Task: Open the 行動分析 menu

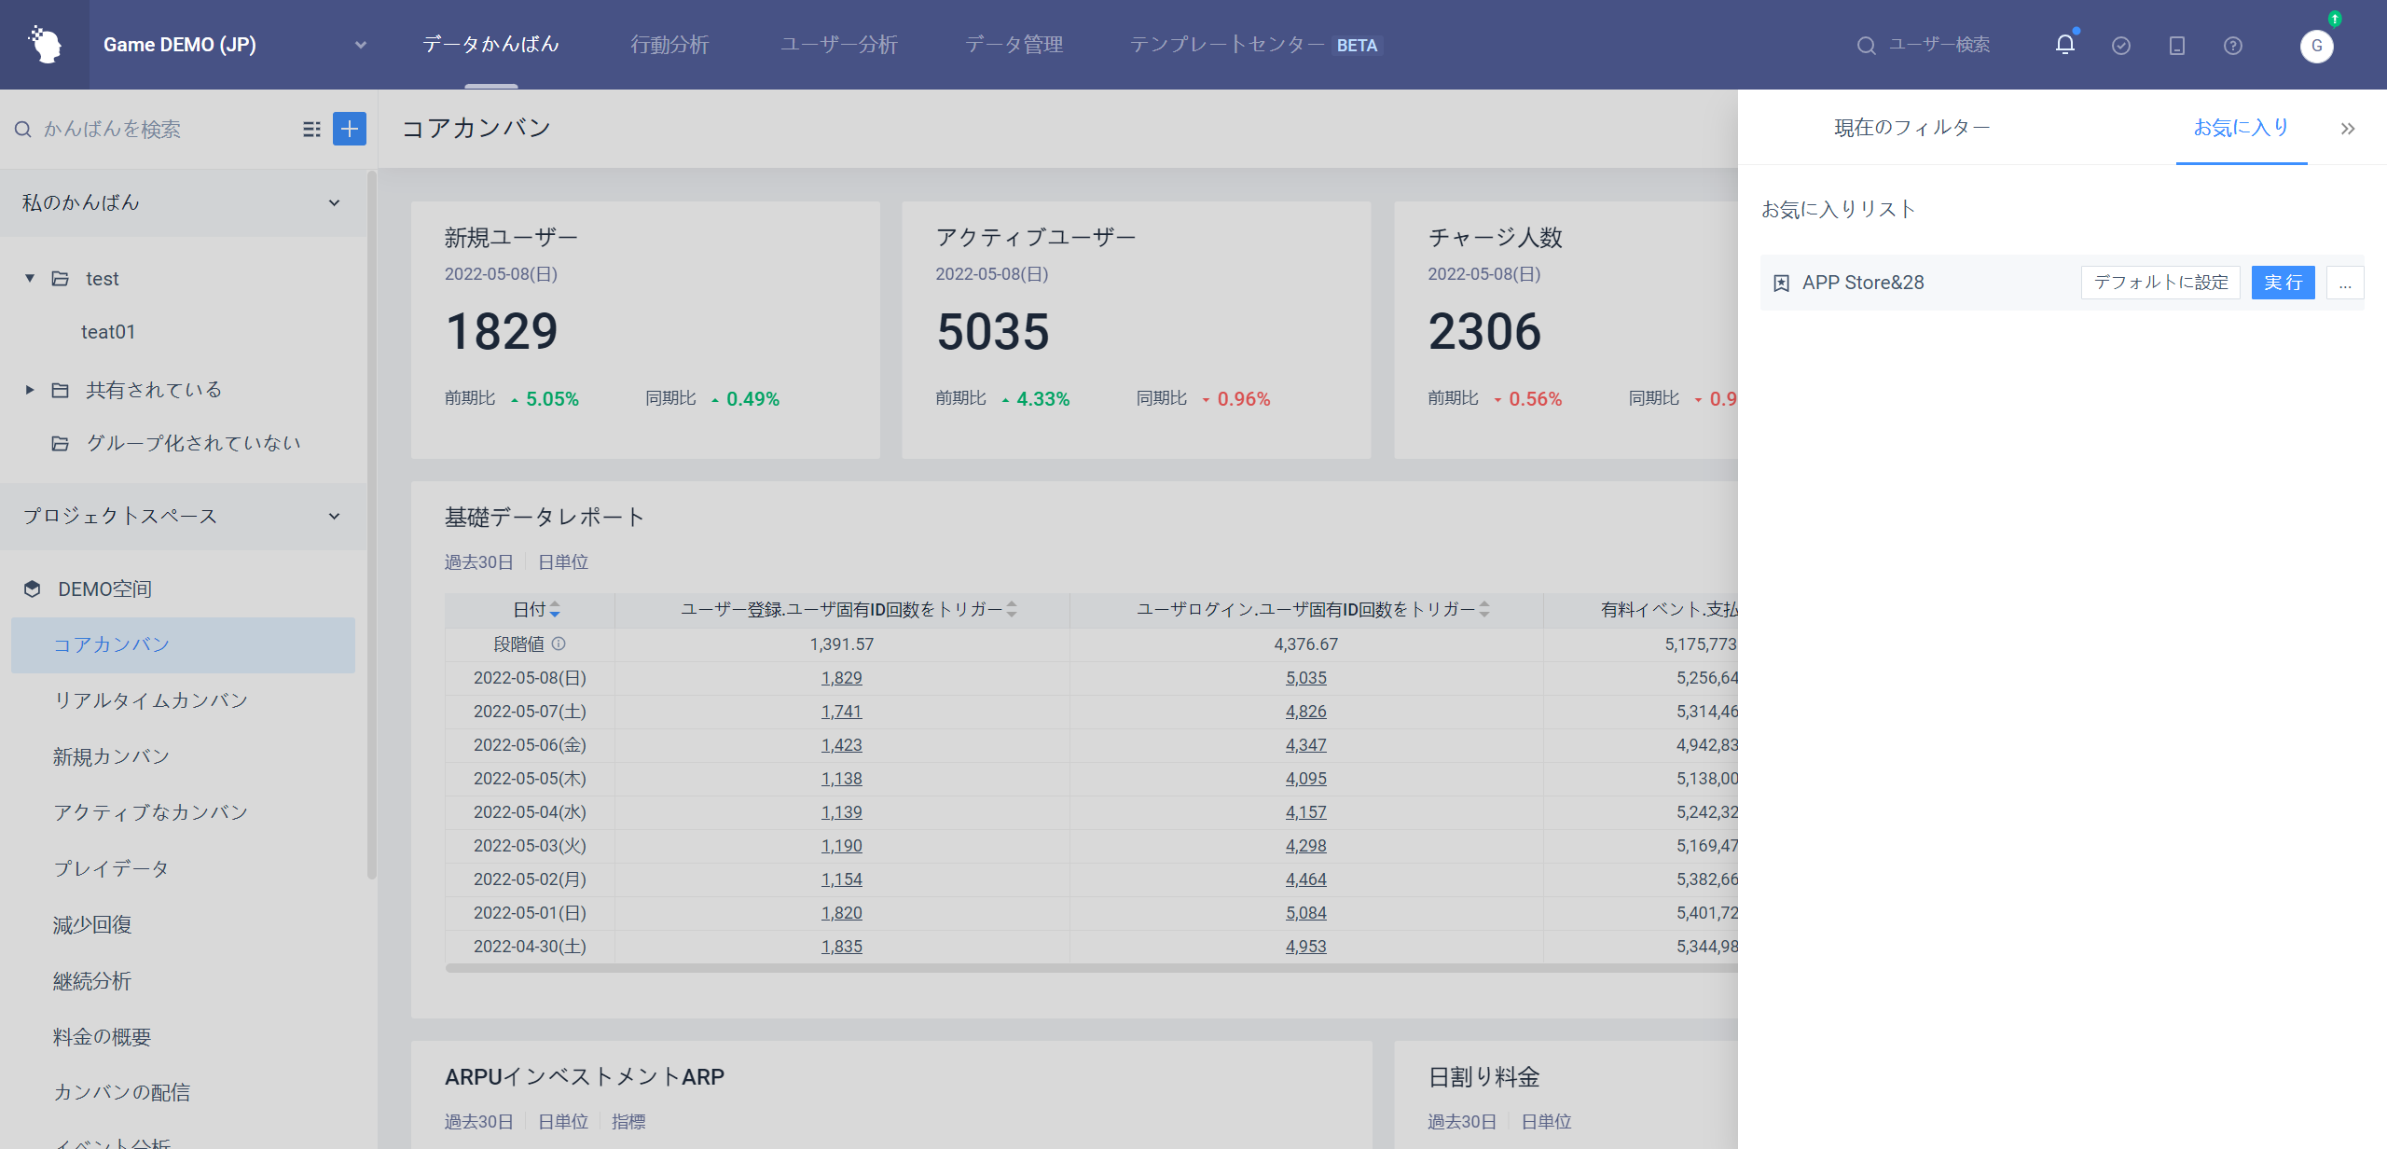Action: (669, 45)
